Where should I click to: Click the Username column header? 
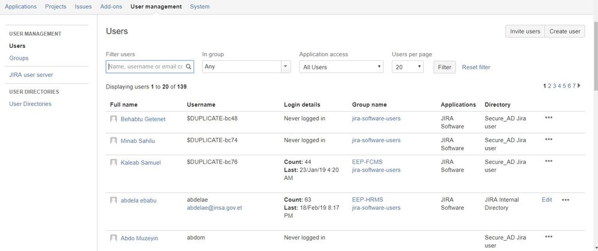201,105
